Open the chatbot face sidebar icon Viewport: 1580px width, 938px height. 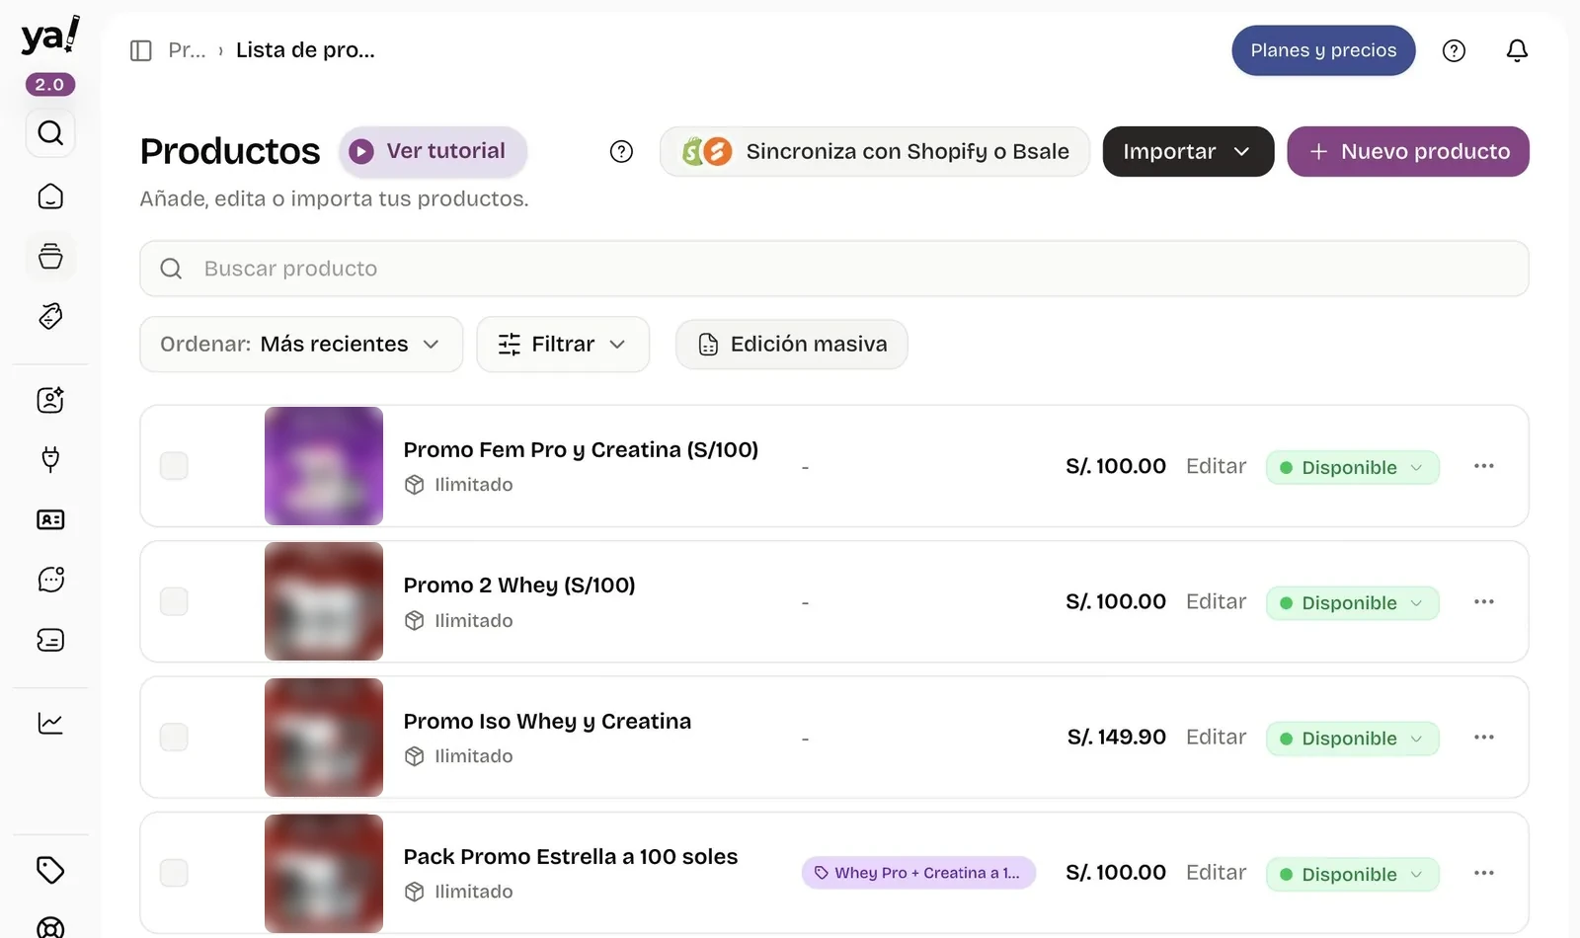click(50, 580)
